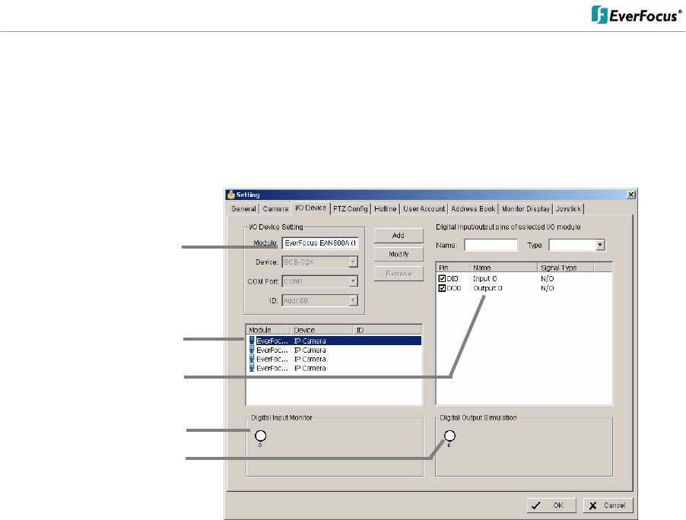Switch to the General tab
Viewport: 686px width, 520px height.
243,209
